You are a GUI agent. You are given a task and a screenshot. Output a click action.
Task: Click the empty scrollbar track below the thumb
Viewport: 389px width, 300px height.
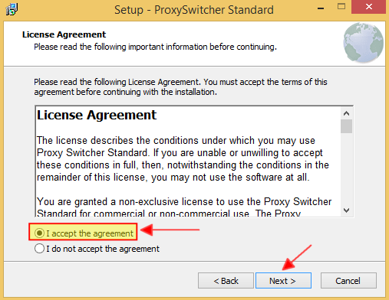[346, 169]
